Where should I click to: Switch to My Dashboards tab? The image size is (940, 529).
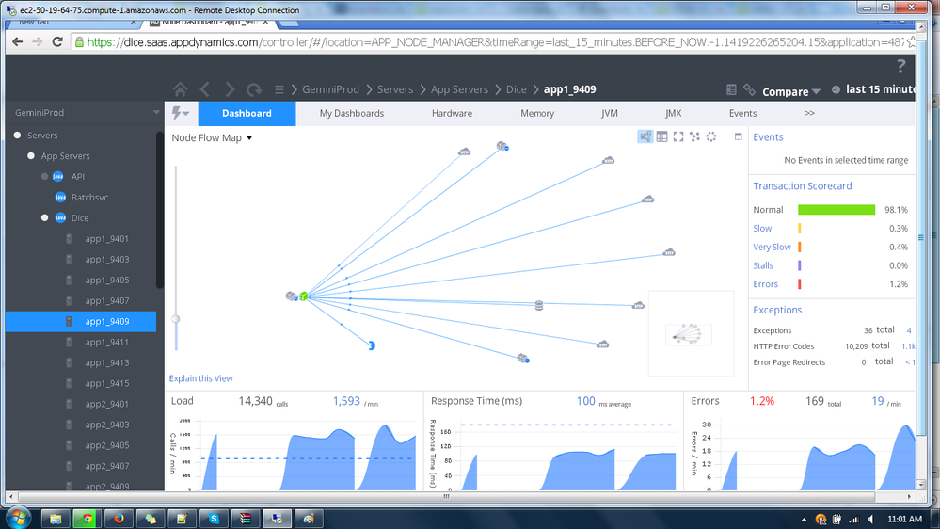click(x=351, y=113)
